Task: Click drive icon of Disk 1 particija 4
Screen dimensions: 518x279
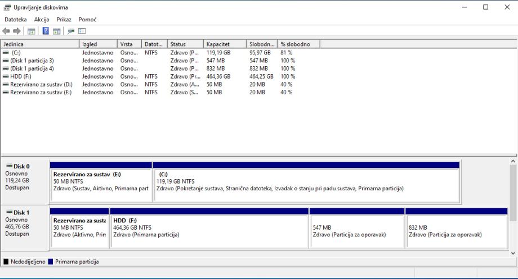Action: (6, 68)
